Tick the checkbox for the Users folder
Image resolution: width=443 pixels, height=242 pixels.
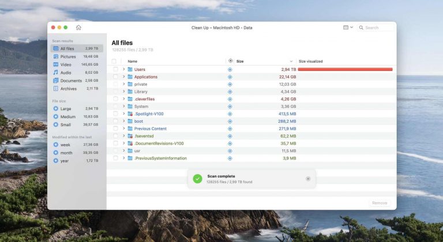click(x=115, y=69)
